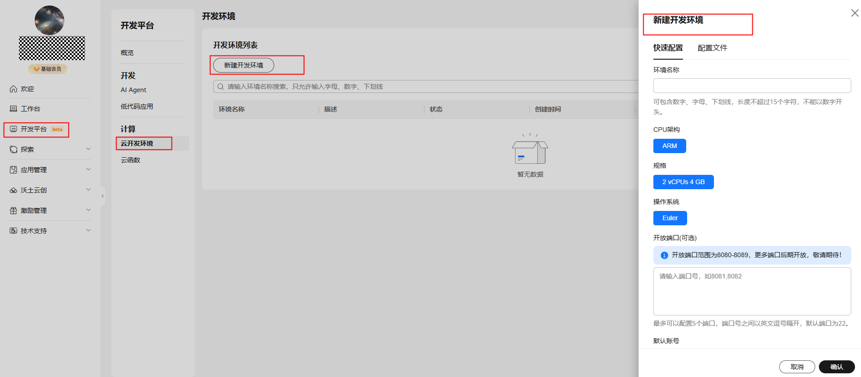Expand the 技术支持 menu chevron

point(88,230)
